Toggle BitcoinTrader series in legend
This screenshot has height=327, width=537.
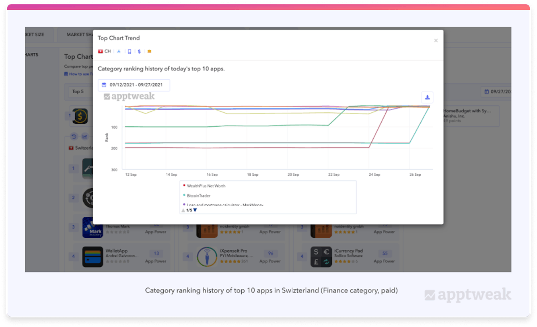click(198, 195)
